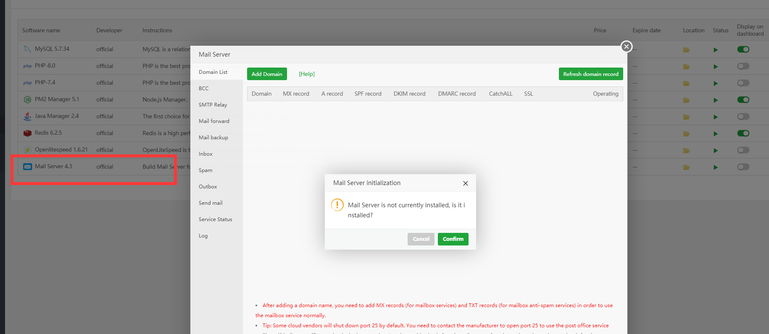
Task: Click the Redis 6.2.5 software name
Action: pos(48,133)
